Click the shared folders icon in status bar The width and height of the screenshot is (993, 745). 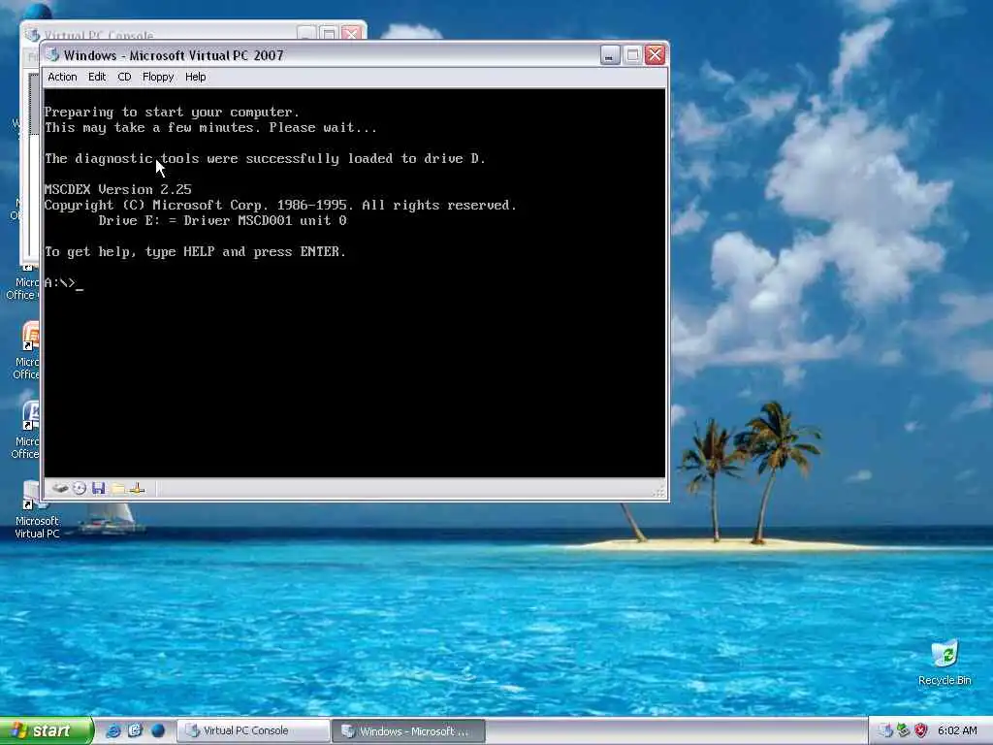pos(117,489)
